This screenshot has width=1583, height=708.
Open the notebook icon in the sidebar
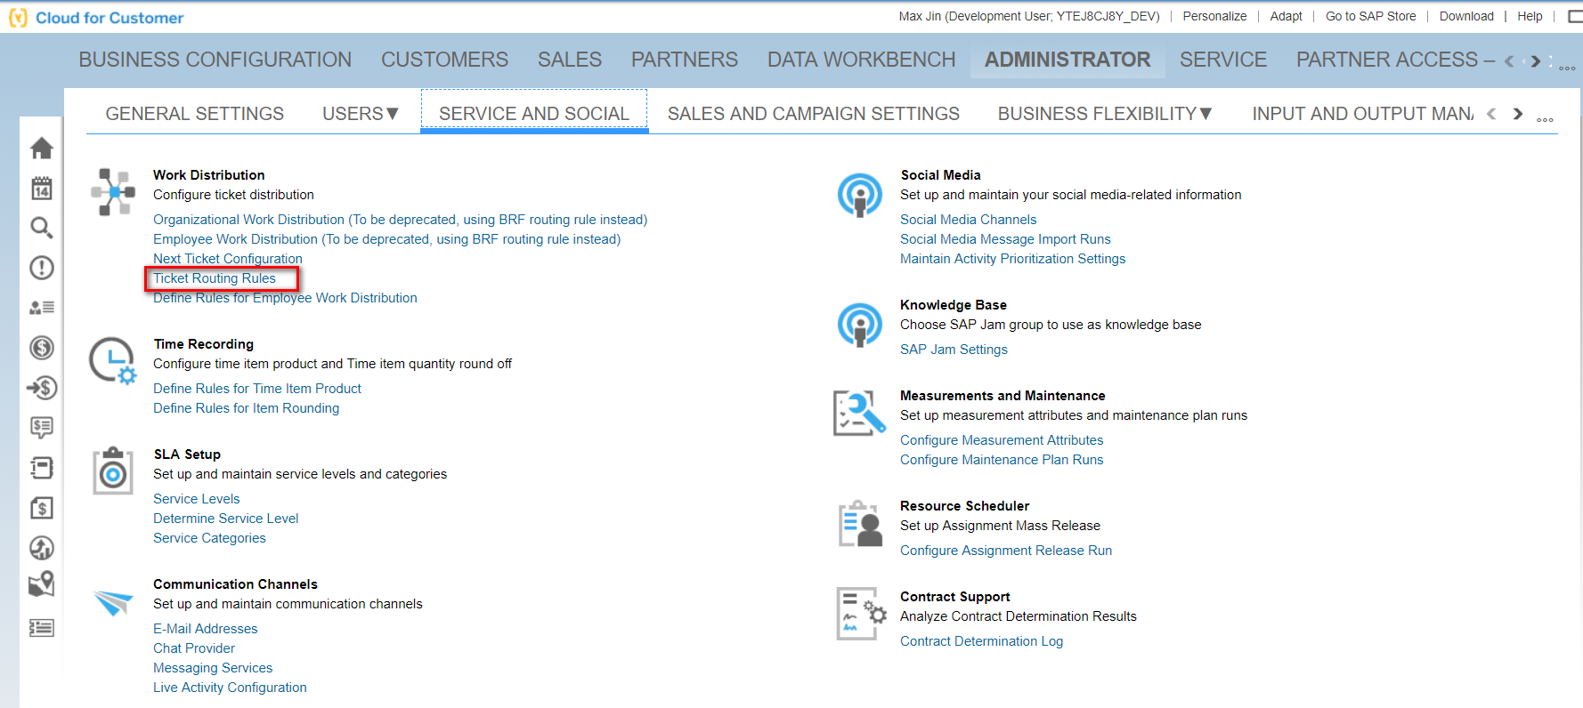coord(42,468)
